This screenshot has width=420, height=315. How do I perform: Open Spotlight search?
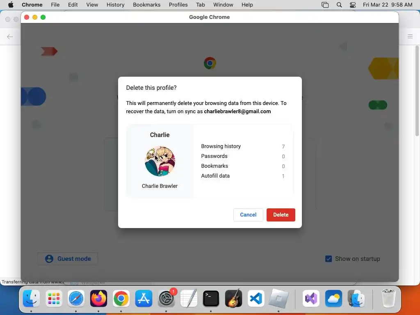339,5
